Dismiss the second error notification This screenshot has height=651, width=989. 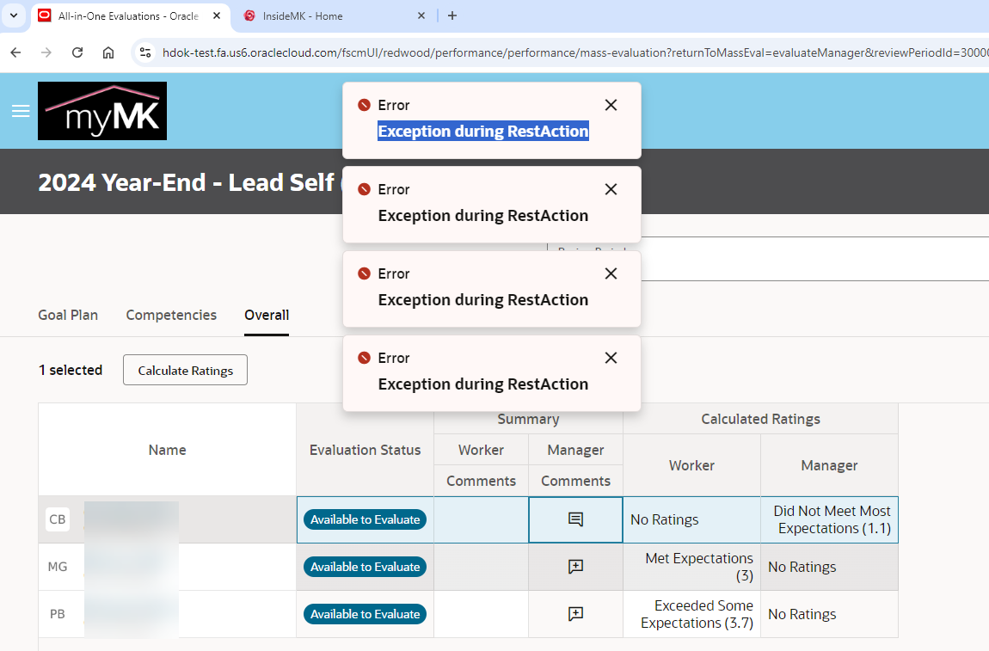[x=611, y=189]
